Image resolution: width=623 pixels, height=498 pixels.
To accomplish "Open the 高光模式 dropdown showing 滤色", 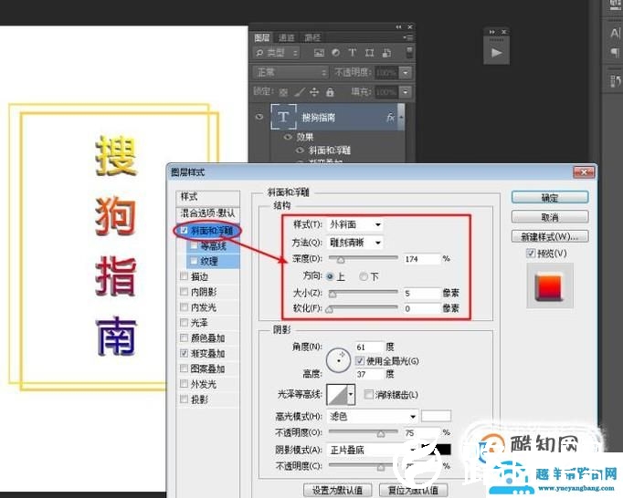I will [373, 416].
